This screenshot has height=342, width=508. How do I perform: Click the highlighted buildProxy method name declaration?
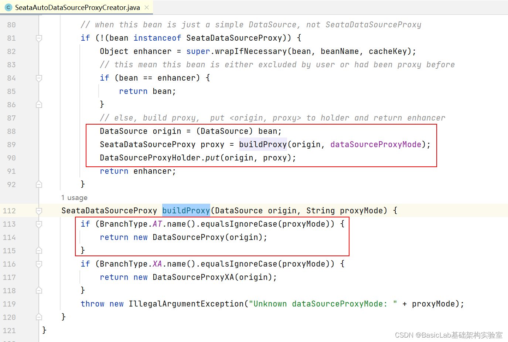point(186,211)
